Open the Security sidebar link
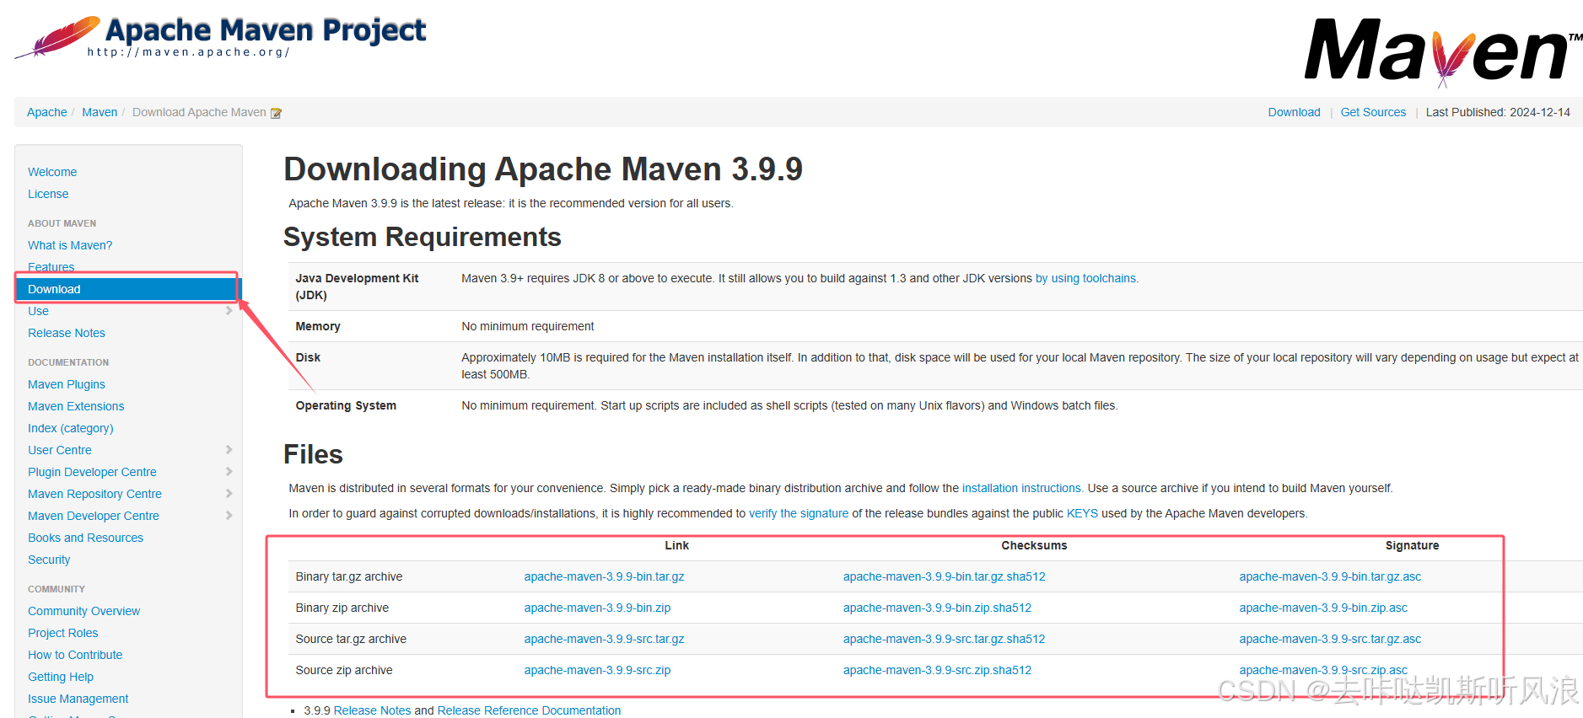1583x718 pixels. click(49, 560)
